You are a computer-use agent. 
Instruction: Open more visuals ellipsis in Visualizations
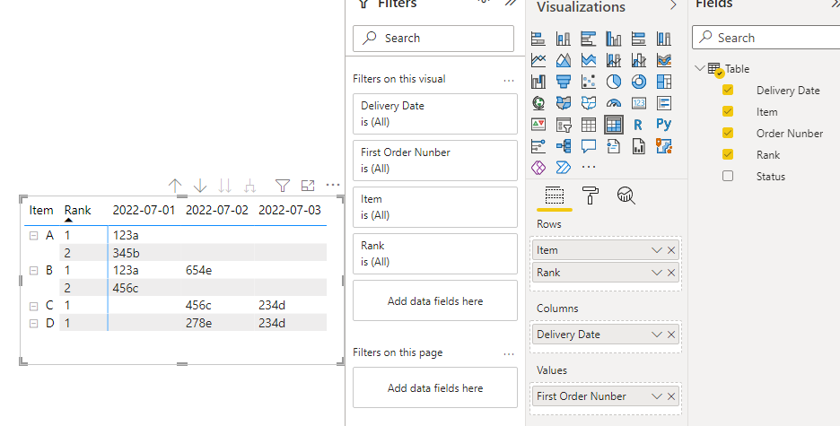point(588,168)
